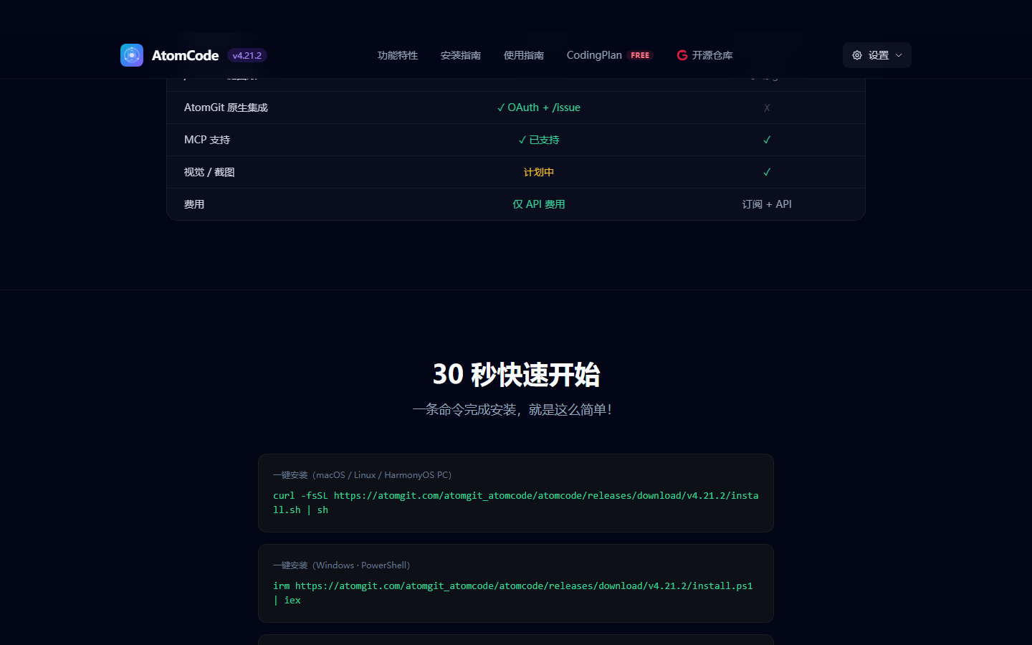Click the right checkmark in 视觉 / 截图 row
The width and height of the screenshot is (1032, 645).
(767, 172)
